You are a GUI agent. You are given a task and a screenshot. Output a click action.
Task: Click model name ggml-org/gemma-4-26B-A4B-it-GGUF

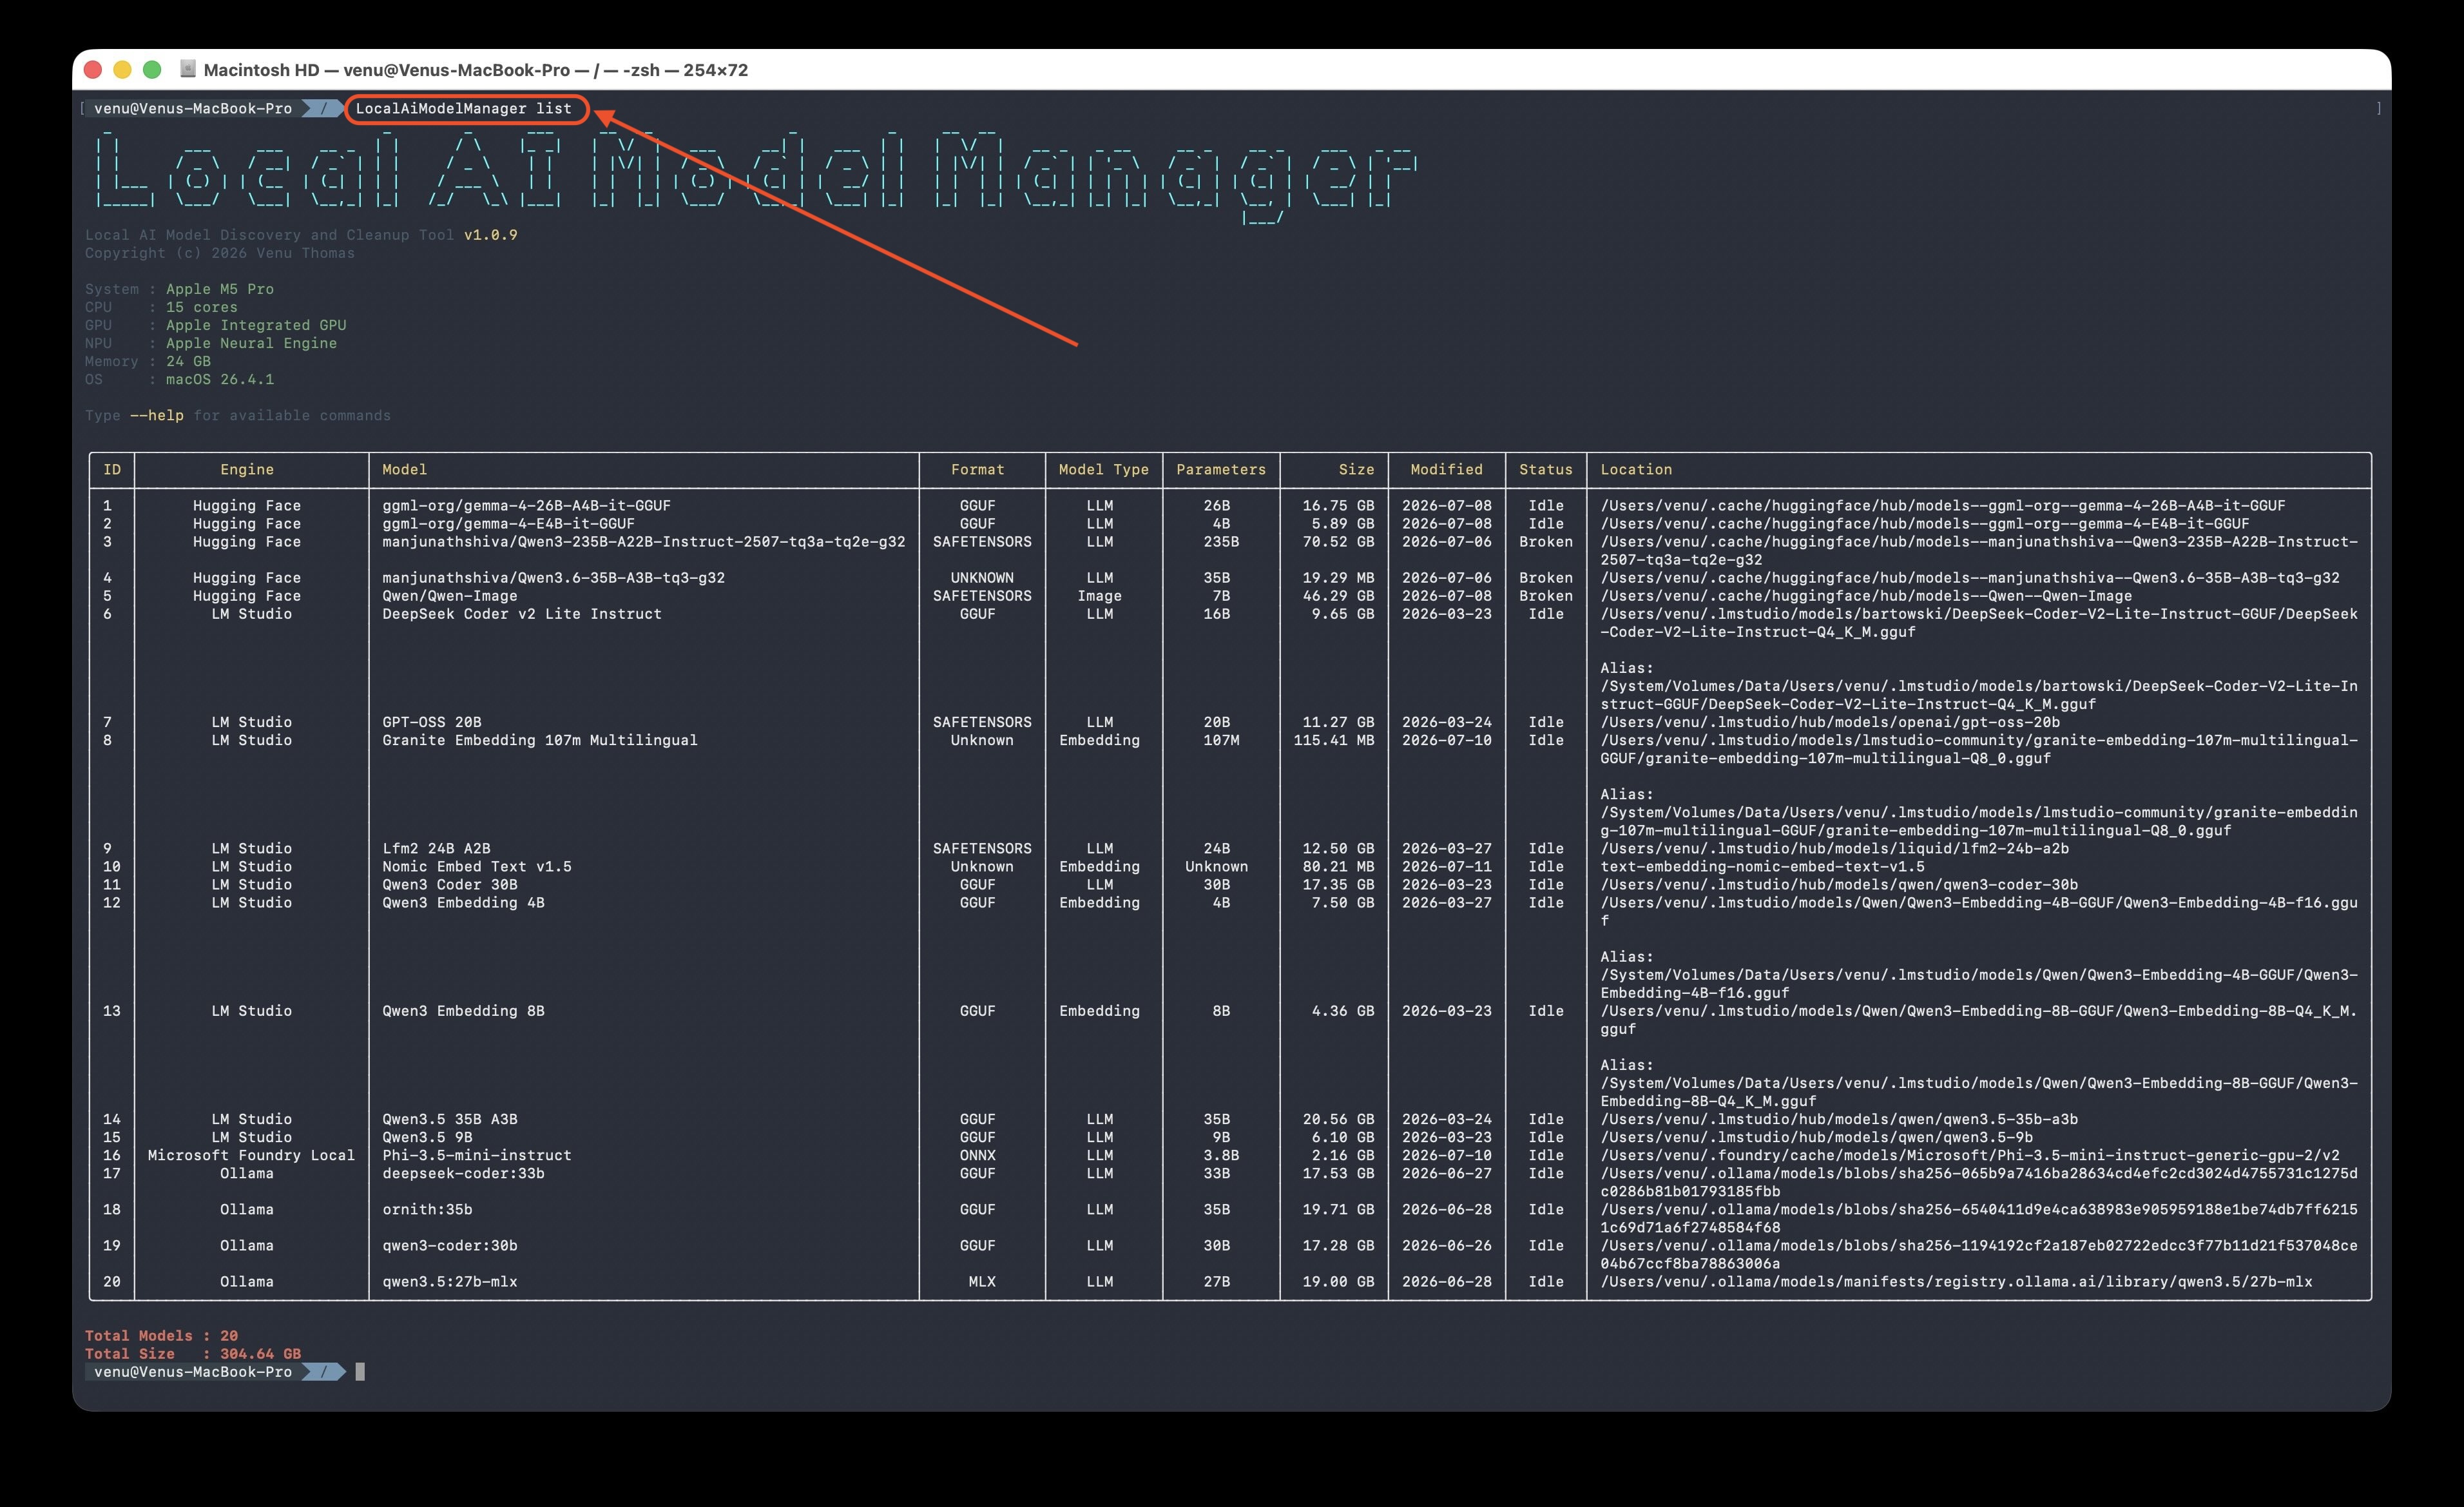coord(526,505)
